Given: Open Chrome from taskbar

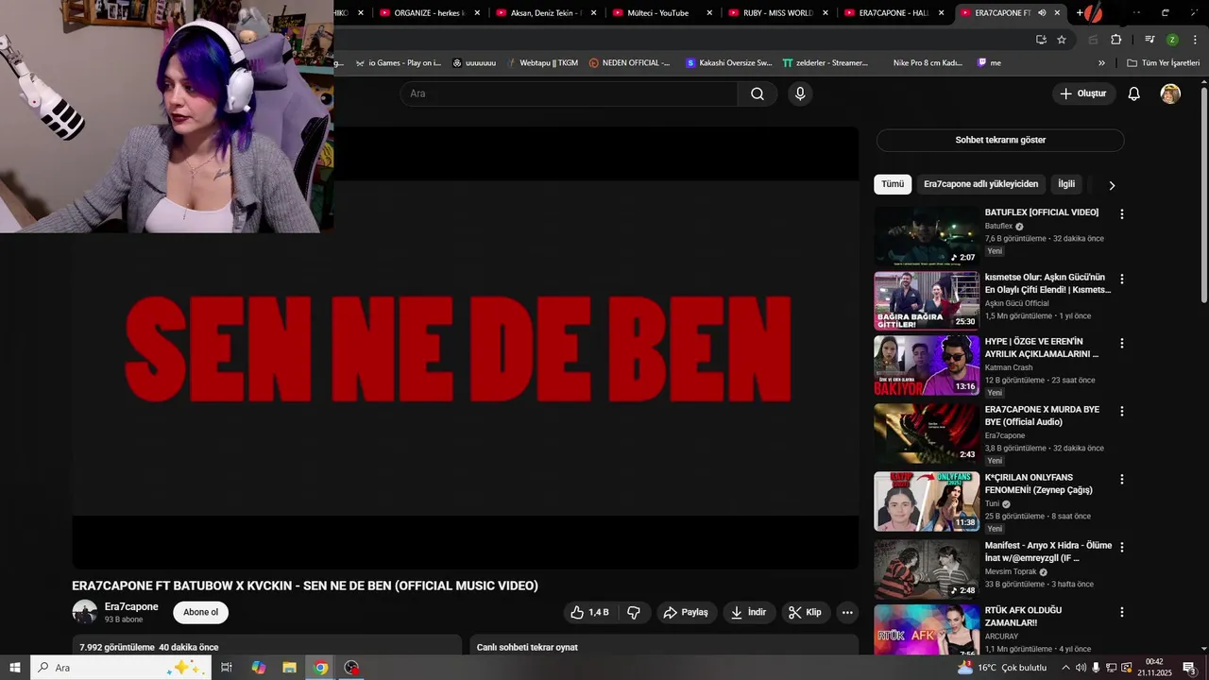Looking at the screenshot, I should (321, 668).
